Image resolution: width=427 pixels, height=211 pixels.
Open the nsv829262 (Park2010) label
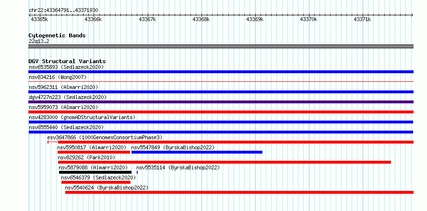pyautogui.click(x=86, y=157)
